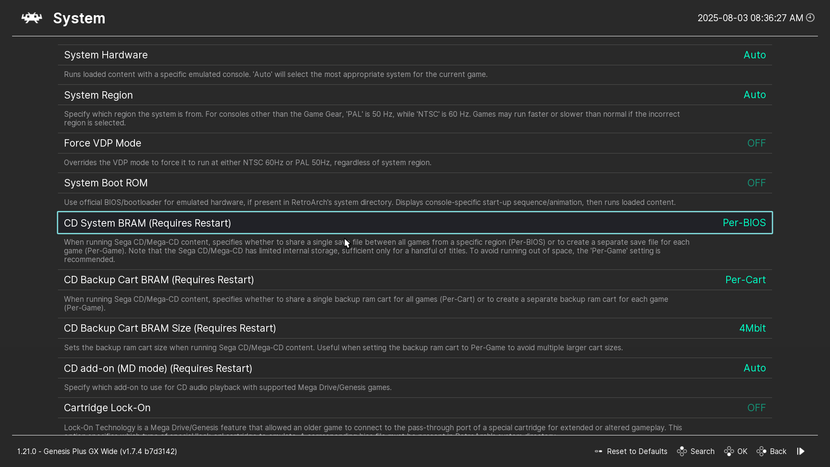Open System Hardware Auto value dropdown
The height and width of the screenshot is (467, 830).
[x=755, y=55]
